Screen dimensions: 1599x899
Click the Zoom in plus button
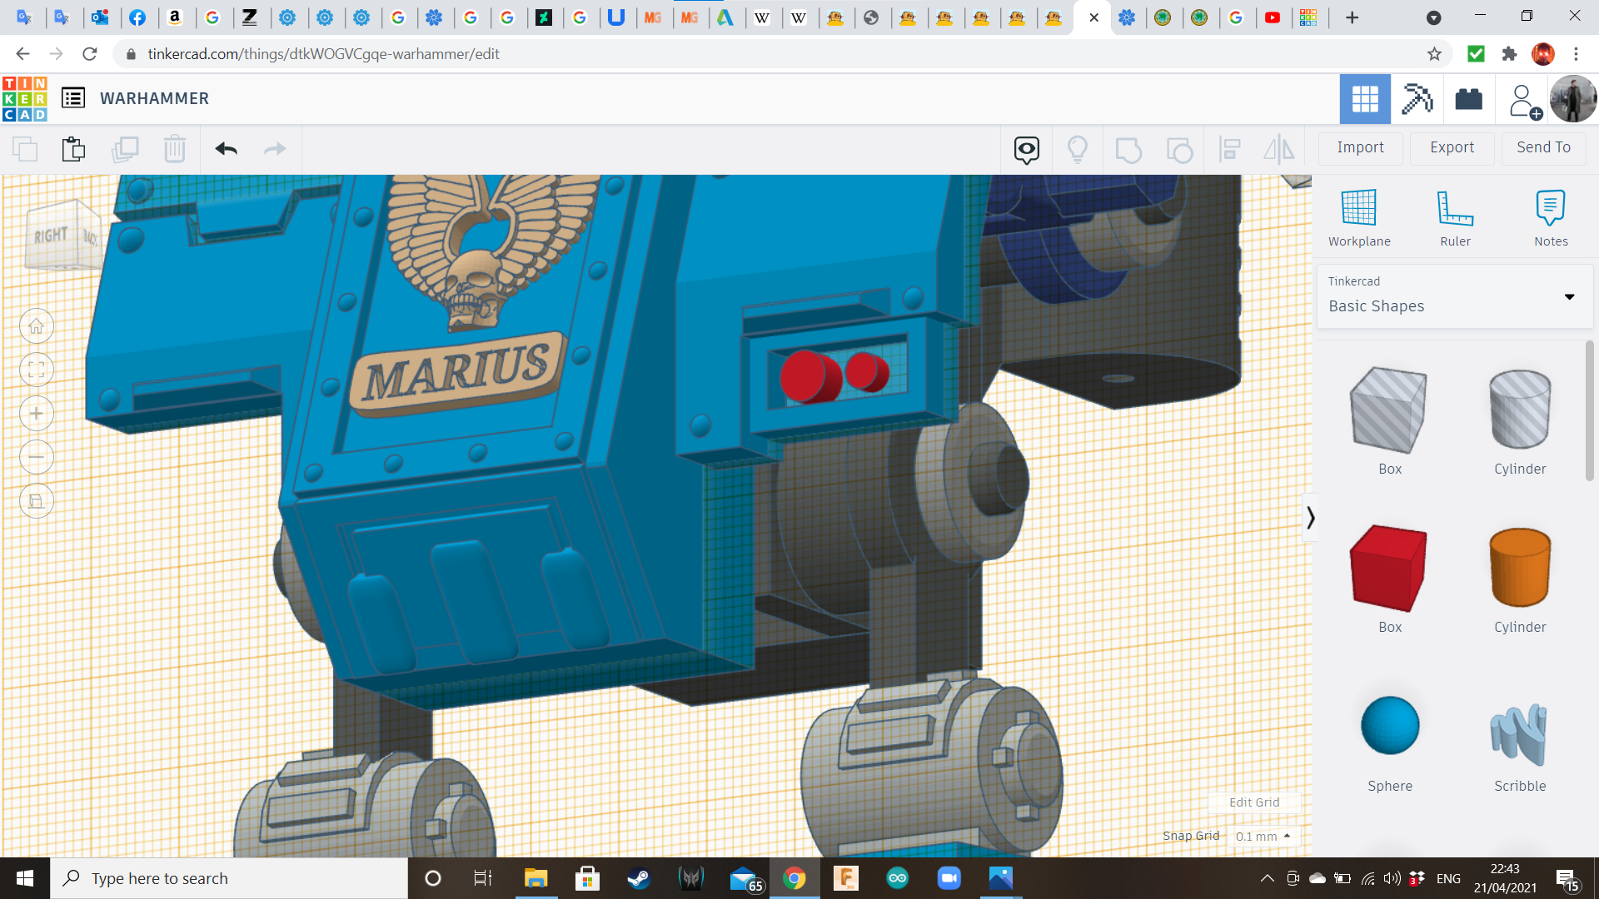point(37,414)
